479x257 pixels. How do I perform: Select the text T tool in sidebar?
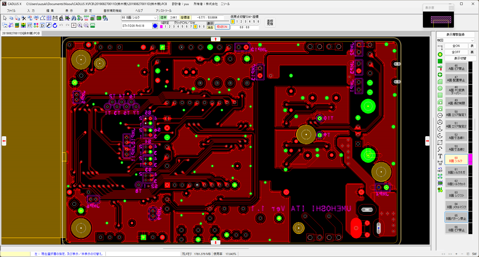440,156
